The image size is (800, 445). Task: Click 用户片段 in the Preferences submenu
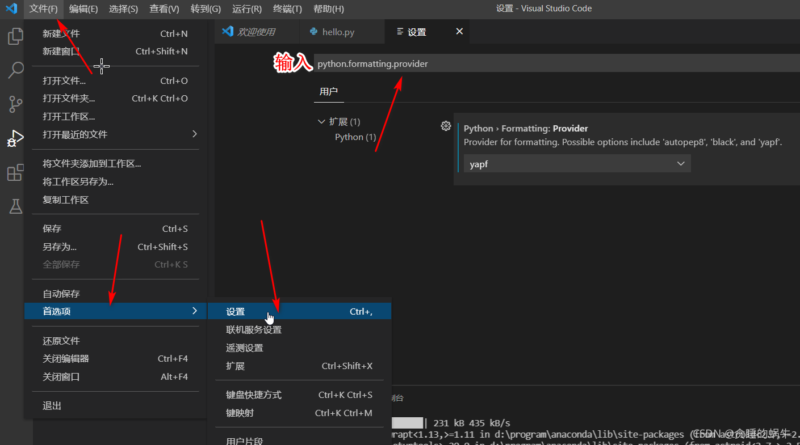[299, 440]
